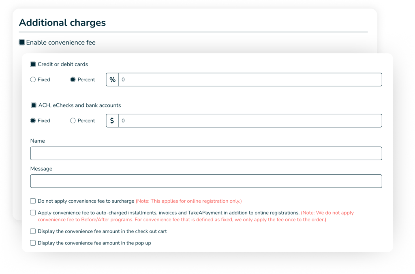The width and height of the screenshot is (415, 274).
Task: Enable applying convenience fee to auto-charged installments
Action: (x=33, y=212)
